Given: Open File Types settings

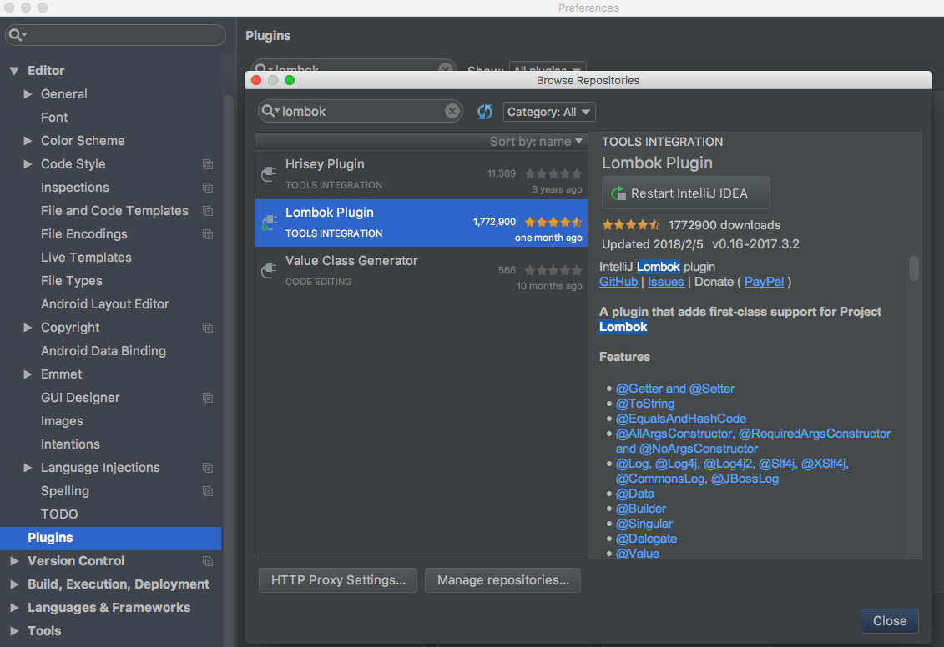Looking at the screenshot, I should (72, 281).
